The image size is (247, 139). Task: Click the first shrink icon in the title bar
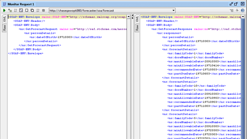click(x=231, y=4)
